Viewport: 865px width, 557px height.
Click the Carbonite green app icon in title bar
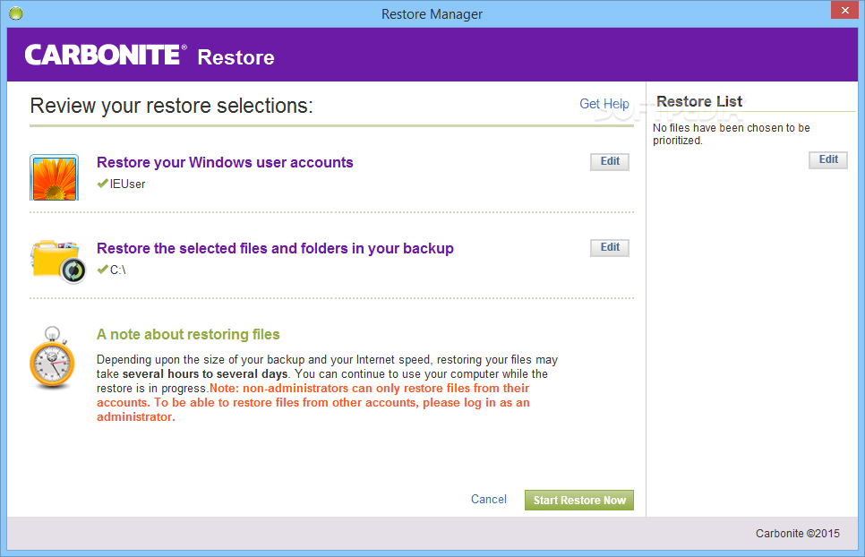tap(16, 13)
